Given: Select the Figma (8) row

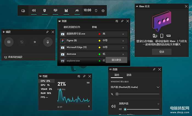Looking at the screenshot, I should (x=94, y=41).
